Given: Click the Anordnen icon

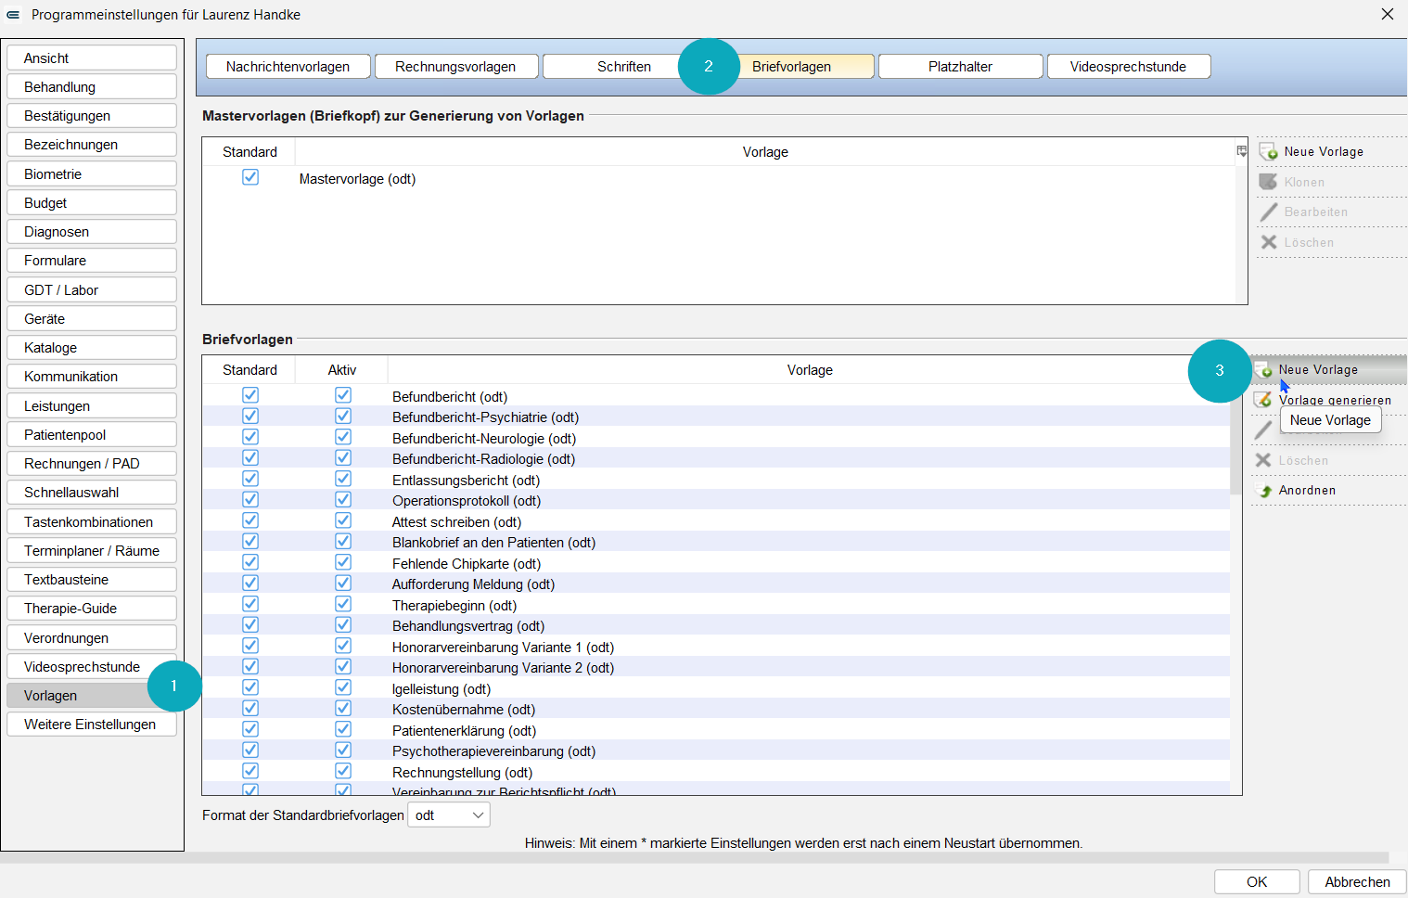Looking at the screenshot, I should [x=1263, y=491].
